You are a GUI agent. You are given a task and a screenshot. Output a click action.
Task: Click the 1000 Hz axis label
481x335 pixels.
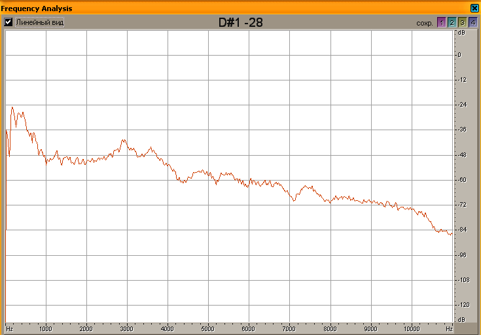46,329
